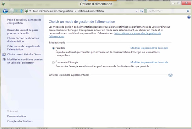
Task: Open Comptes d'utilisateurs under Voir aussi
Action: click(x=20, y=121)
